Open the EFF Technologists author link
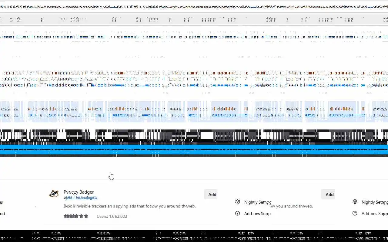Screen dimensions: 388x242 (82, 198)
